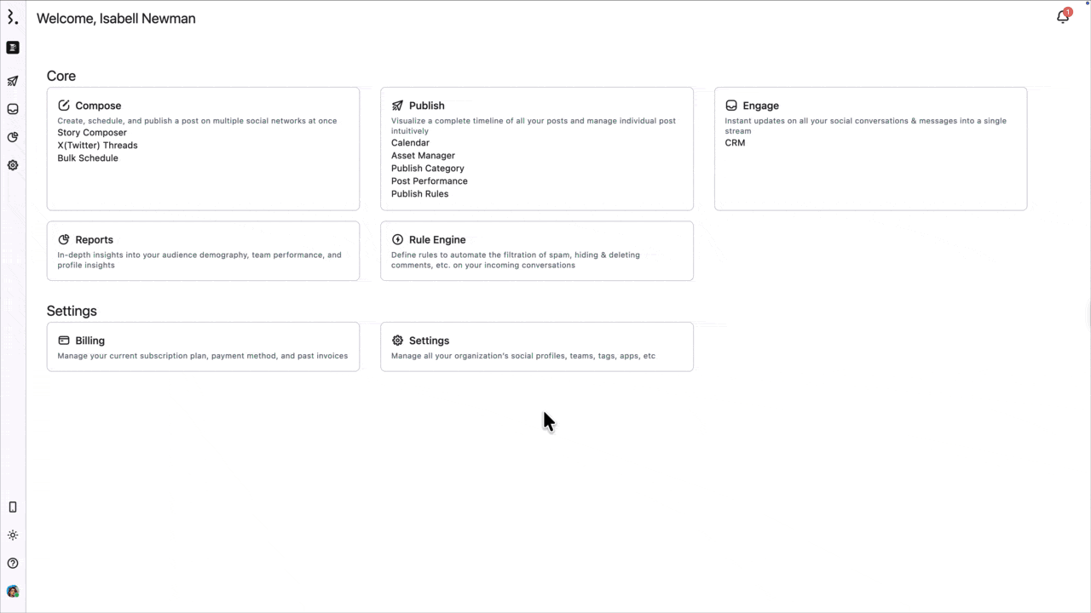Go to Bulk Schedule
Screen dimensions: 1091x613
tap(88, 158)
